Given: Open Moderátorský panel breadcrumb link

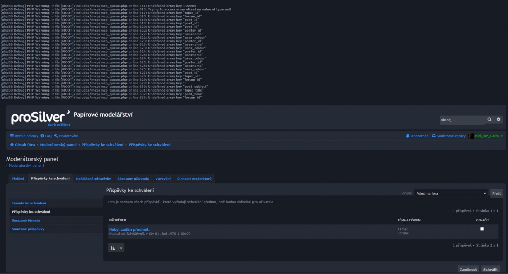Looking at the screenshot, I should tap(58, 145).
